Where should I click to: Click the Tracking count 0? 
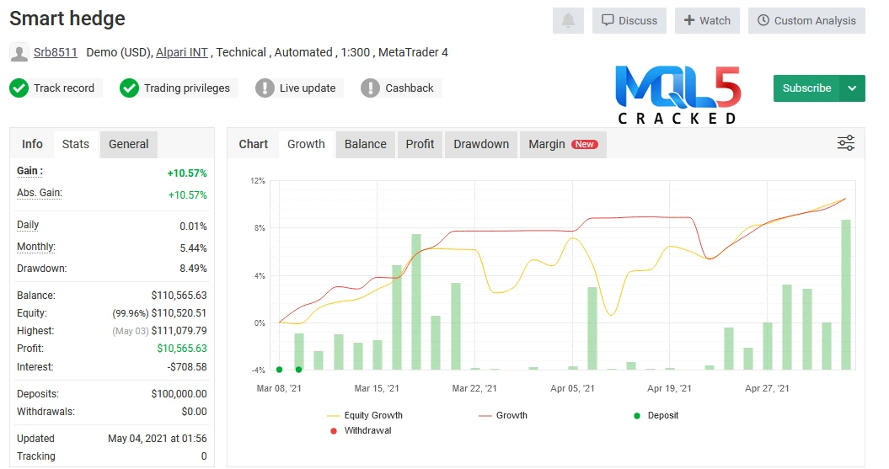click(x=204, y=456)
